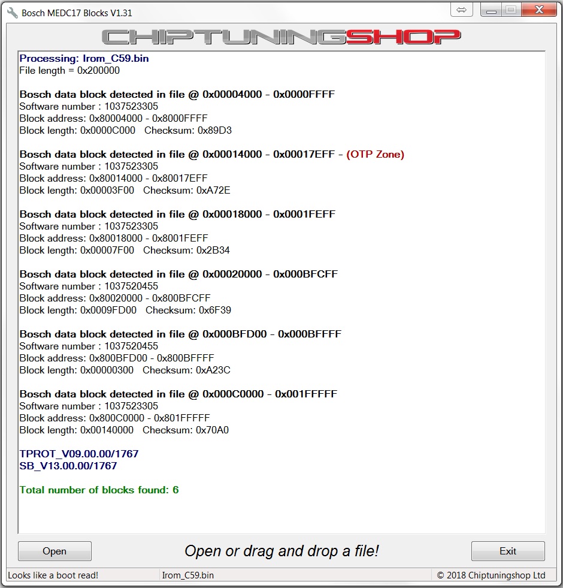Click the Open button
The image size is (563, 588).
(55, 551)
